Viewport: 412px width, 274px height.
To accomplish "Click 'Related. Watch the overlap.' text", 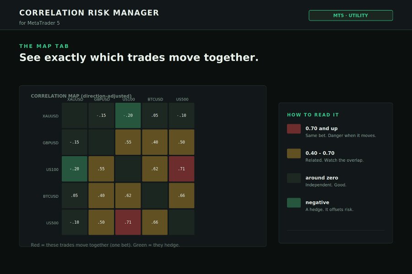I will (334, 160).
